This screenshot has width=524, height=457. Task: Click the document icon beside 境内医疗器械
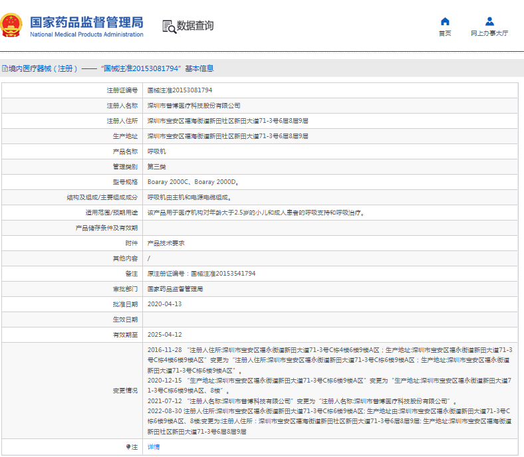[x=5, y=68]
